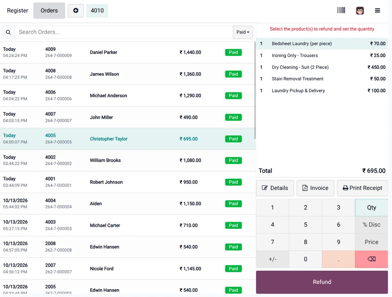392x297 pixels.
Task: Open order Details
Action: click(275, 188)
